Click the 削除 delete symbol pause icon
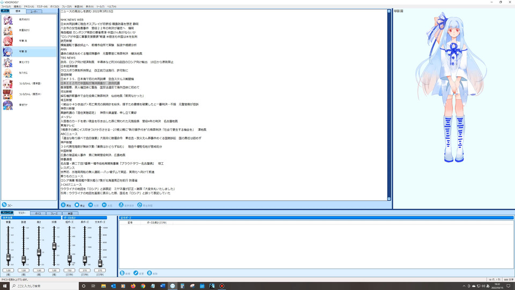The width and height of the screenshot is (515, 290). (150, 273)
